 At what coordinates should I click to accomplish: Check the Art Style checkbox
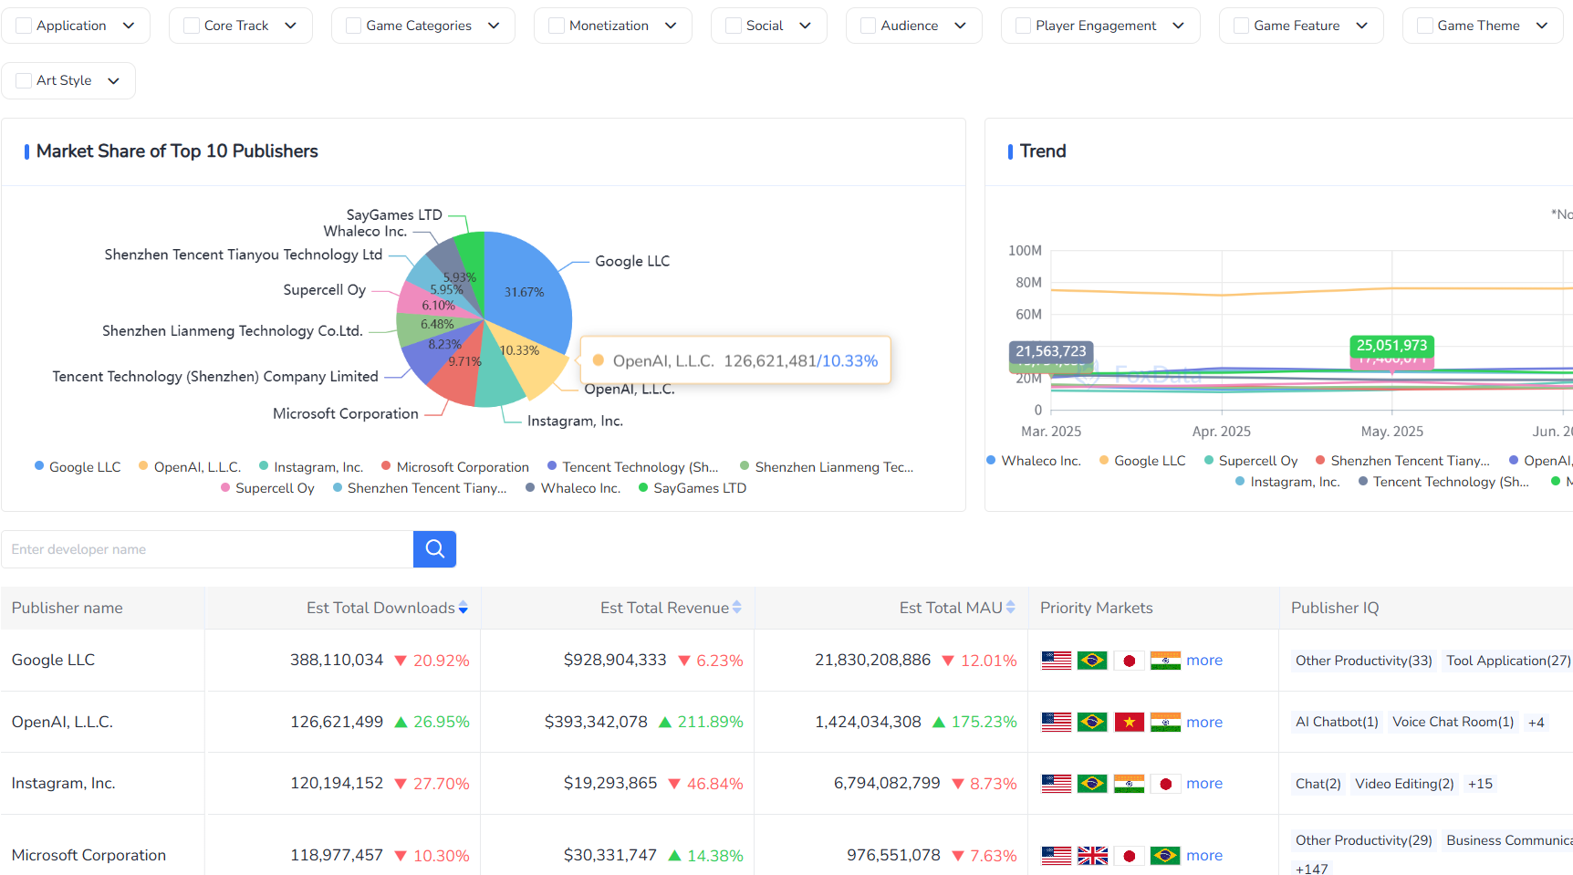pos(24,80)
